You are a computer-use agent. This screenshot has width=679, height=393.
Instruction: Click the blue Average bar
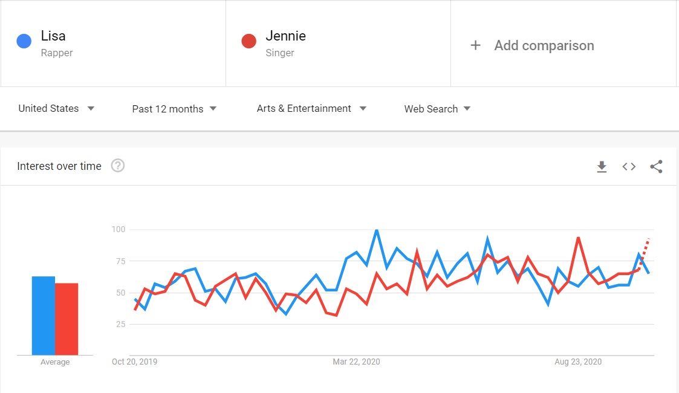tap(44, 316)
